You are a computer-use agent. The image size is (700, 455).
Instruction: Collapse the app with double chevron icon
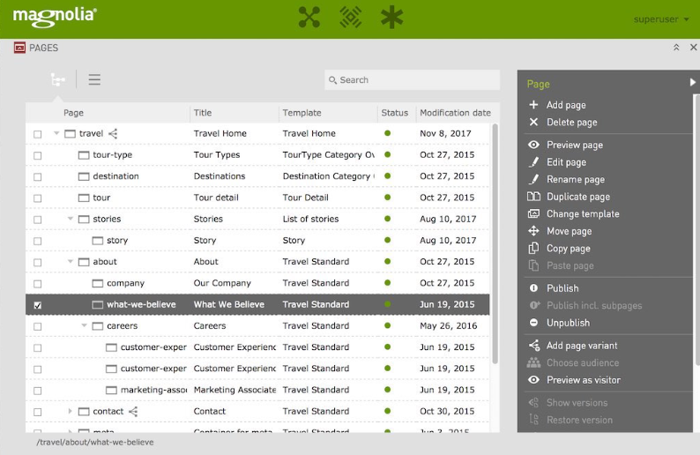point(676,48)
